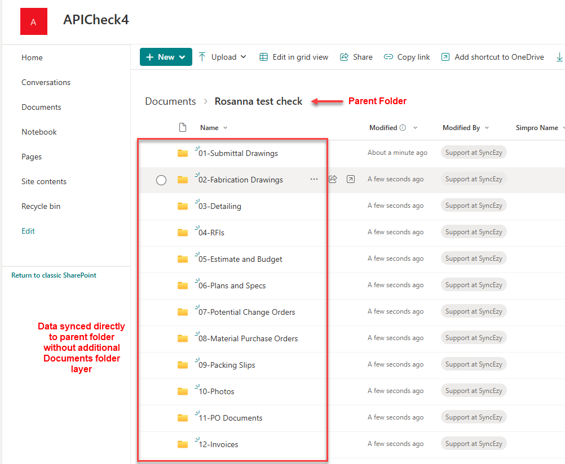This screenshot has width=565, height=464.
Task: Click Return to classic SharePoint link
Action: click(x=54, y=275)
